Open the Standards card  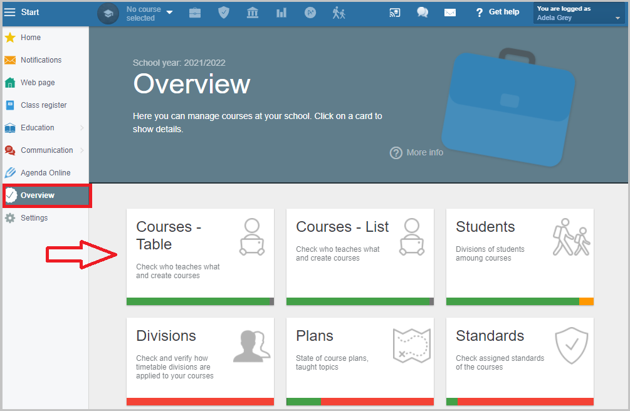tap(520, 362)
